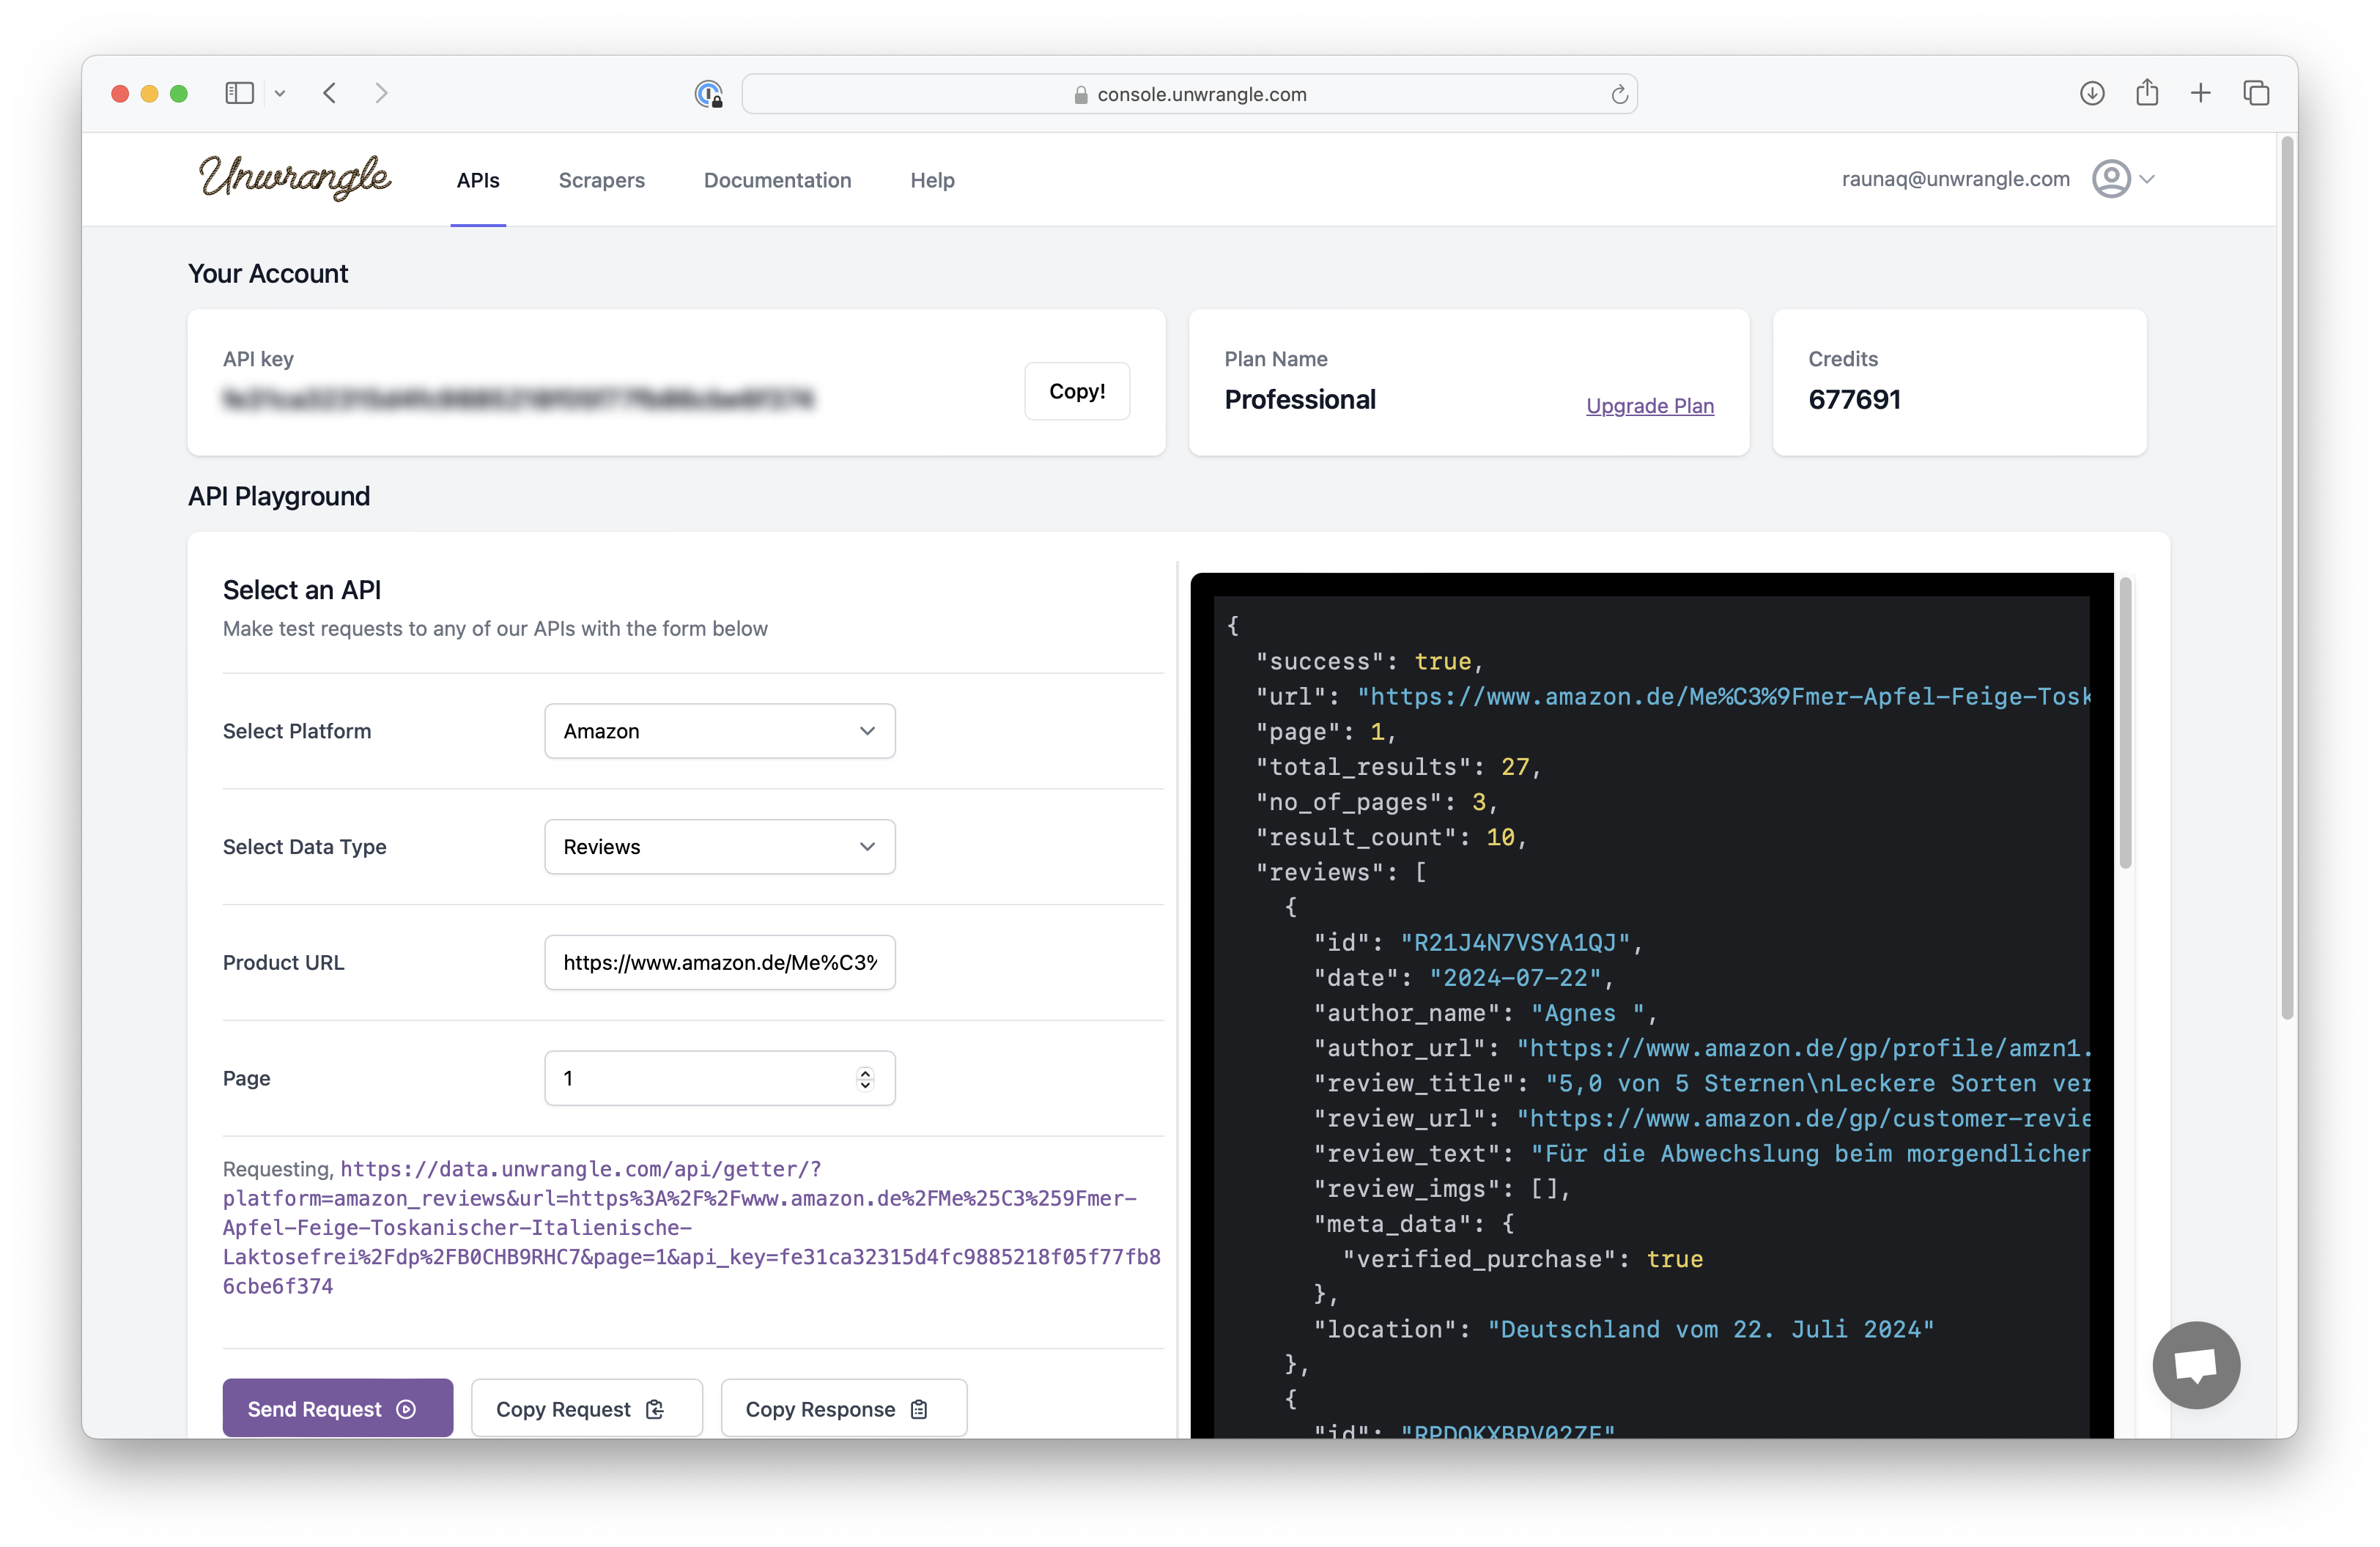The width and height of the screenshot is (2380, 1547).
Task: Click the raunaq@unwrangle.com account email
Action: tap(1955, 179)
